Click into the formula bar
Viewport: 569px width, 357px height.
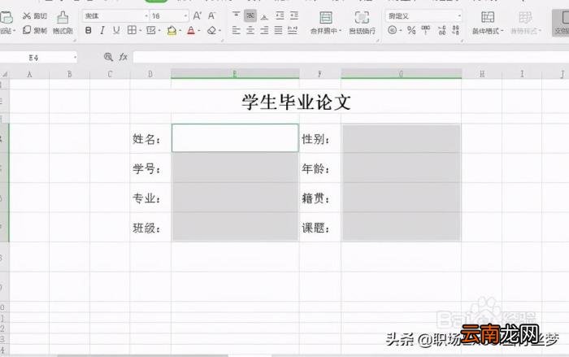point(351,57)
